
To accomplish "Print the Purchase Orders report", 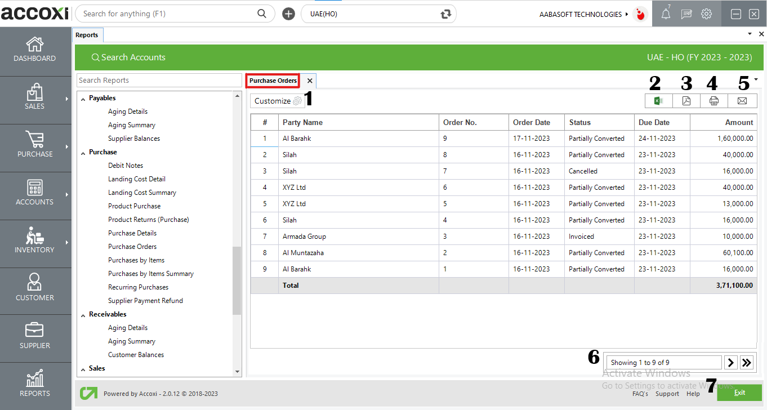I will 714,101.
